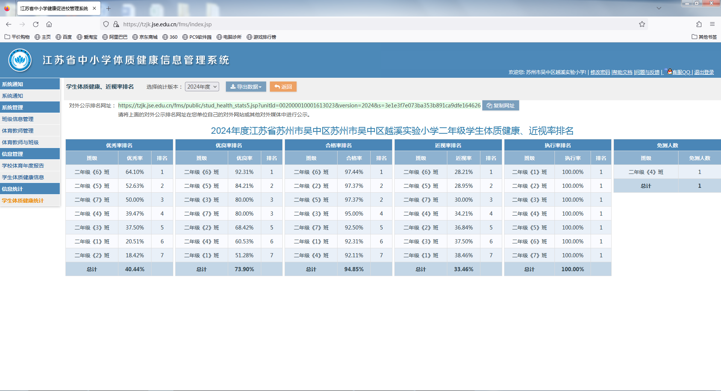
Task: Open 体育教师与班级 in sidebar
Action: (x=30, y=142)
